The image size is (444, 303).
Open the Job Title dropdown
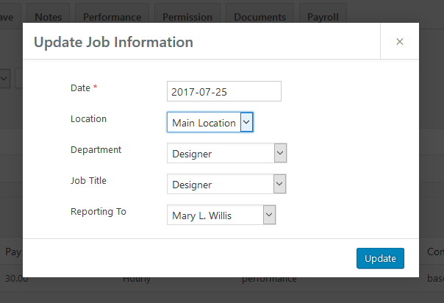226,184
